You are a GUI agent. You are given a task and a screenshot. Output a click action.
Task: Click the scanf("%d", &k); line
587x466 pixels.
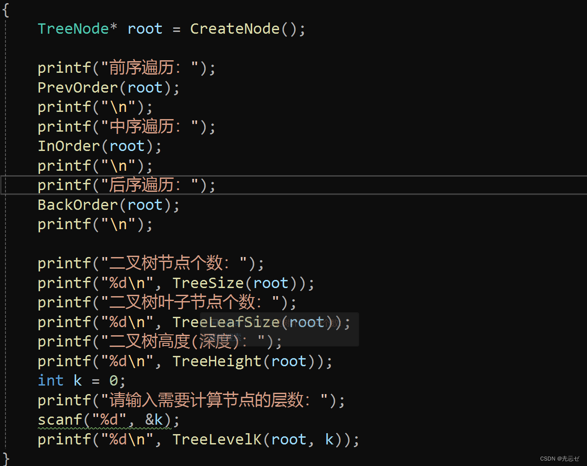coord(108,420)
